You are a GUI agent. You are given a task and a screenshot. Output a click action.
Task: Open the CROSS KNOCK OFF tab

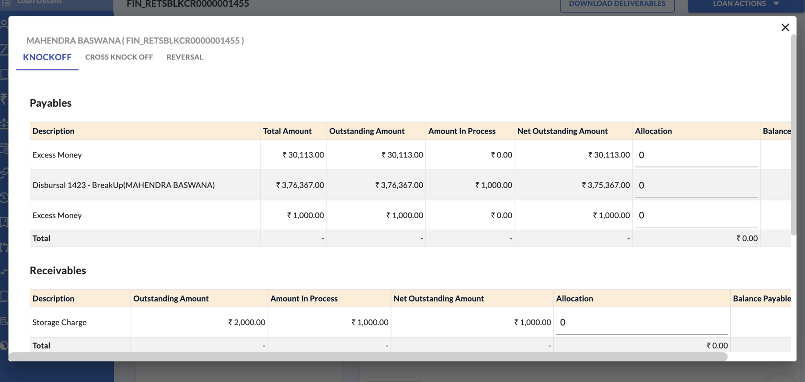click(x=119, y=57)
